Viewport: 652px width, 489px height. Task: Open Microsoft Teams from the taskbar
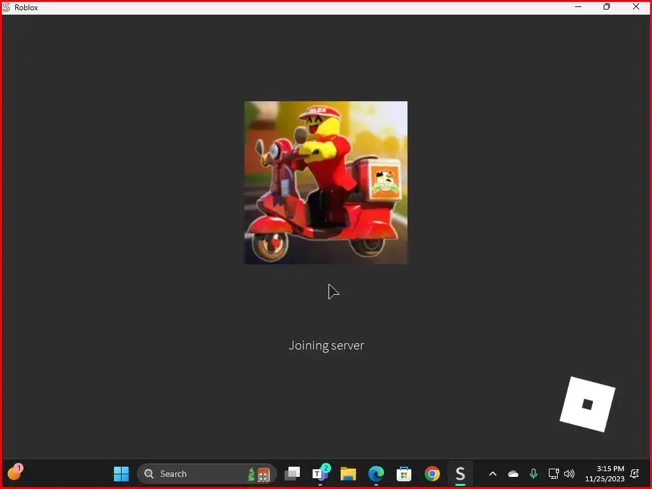coord(320,474)
